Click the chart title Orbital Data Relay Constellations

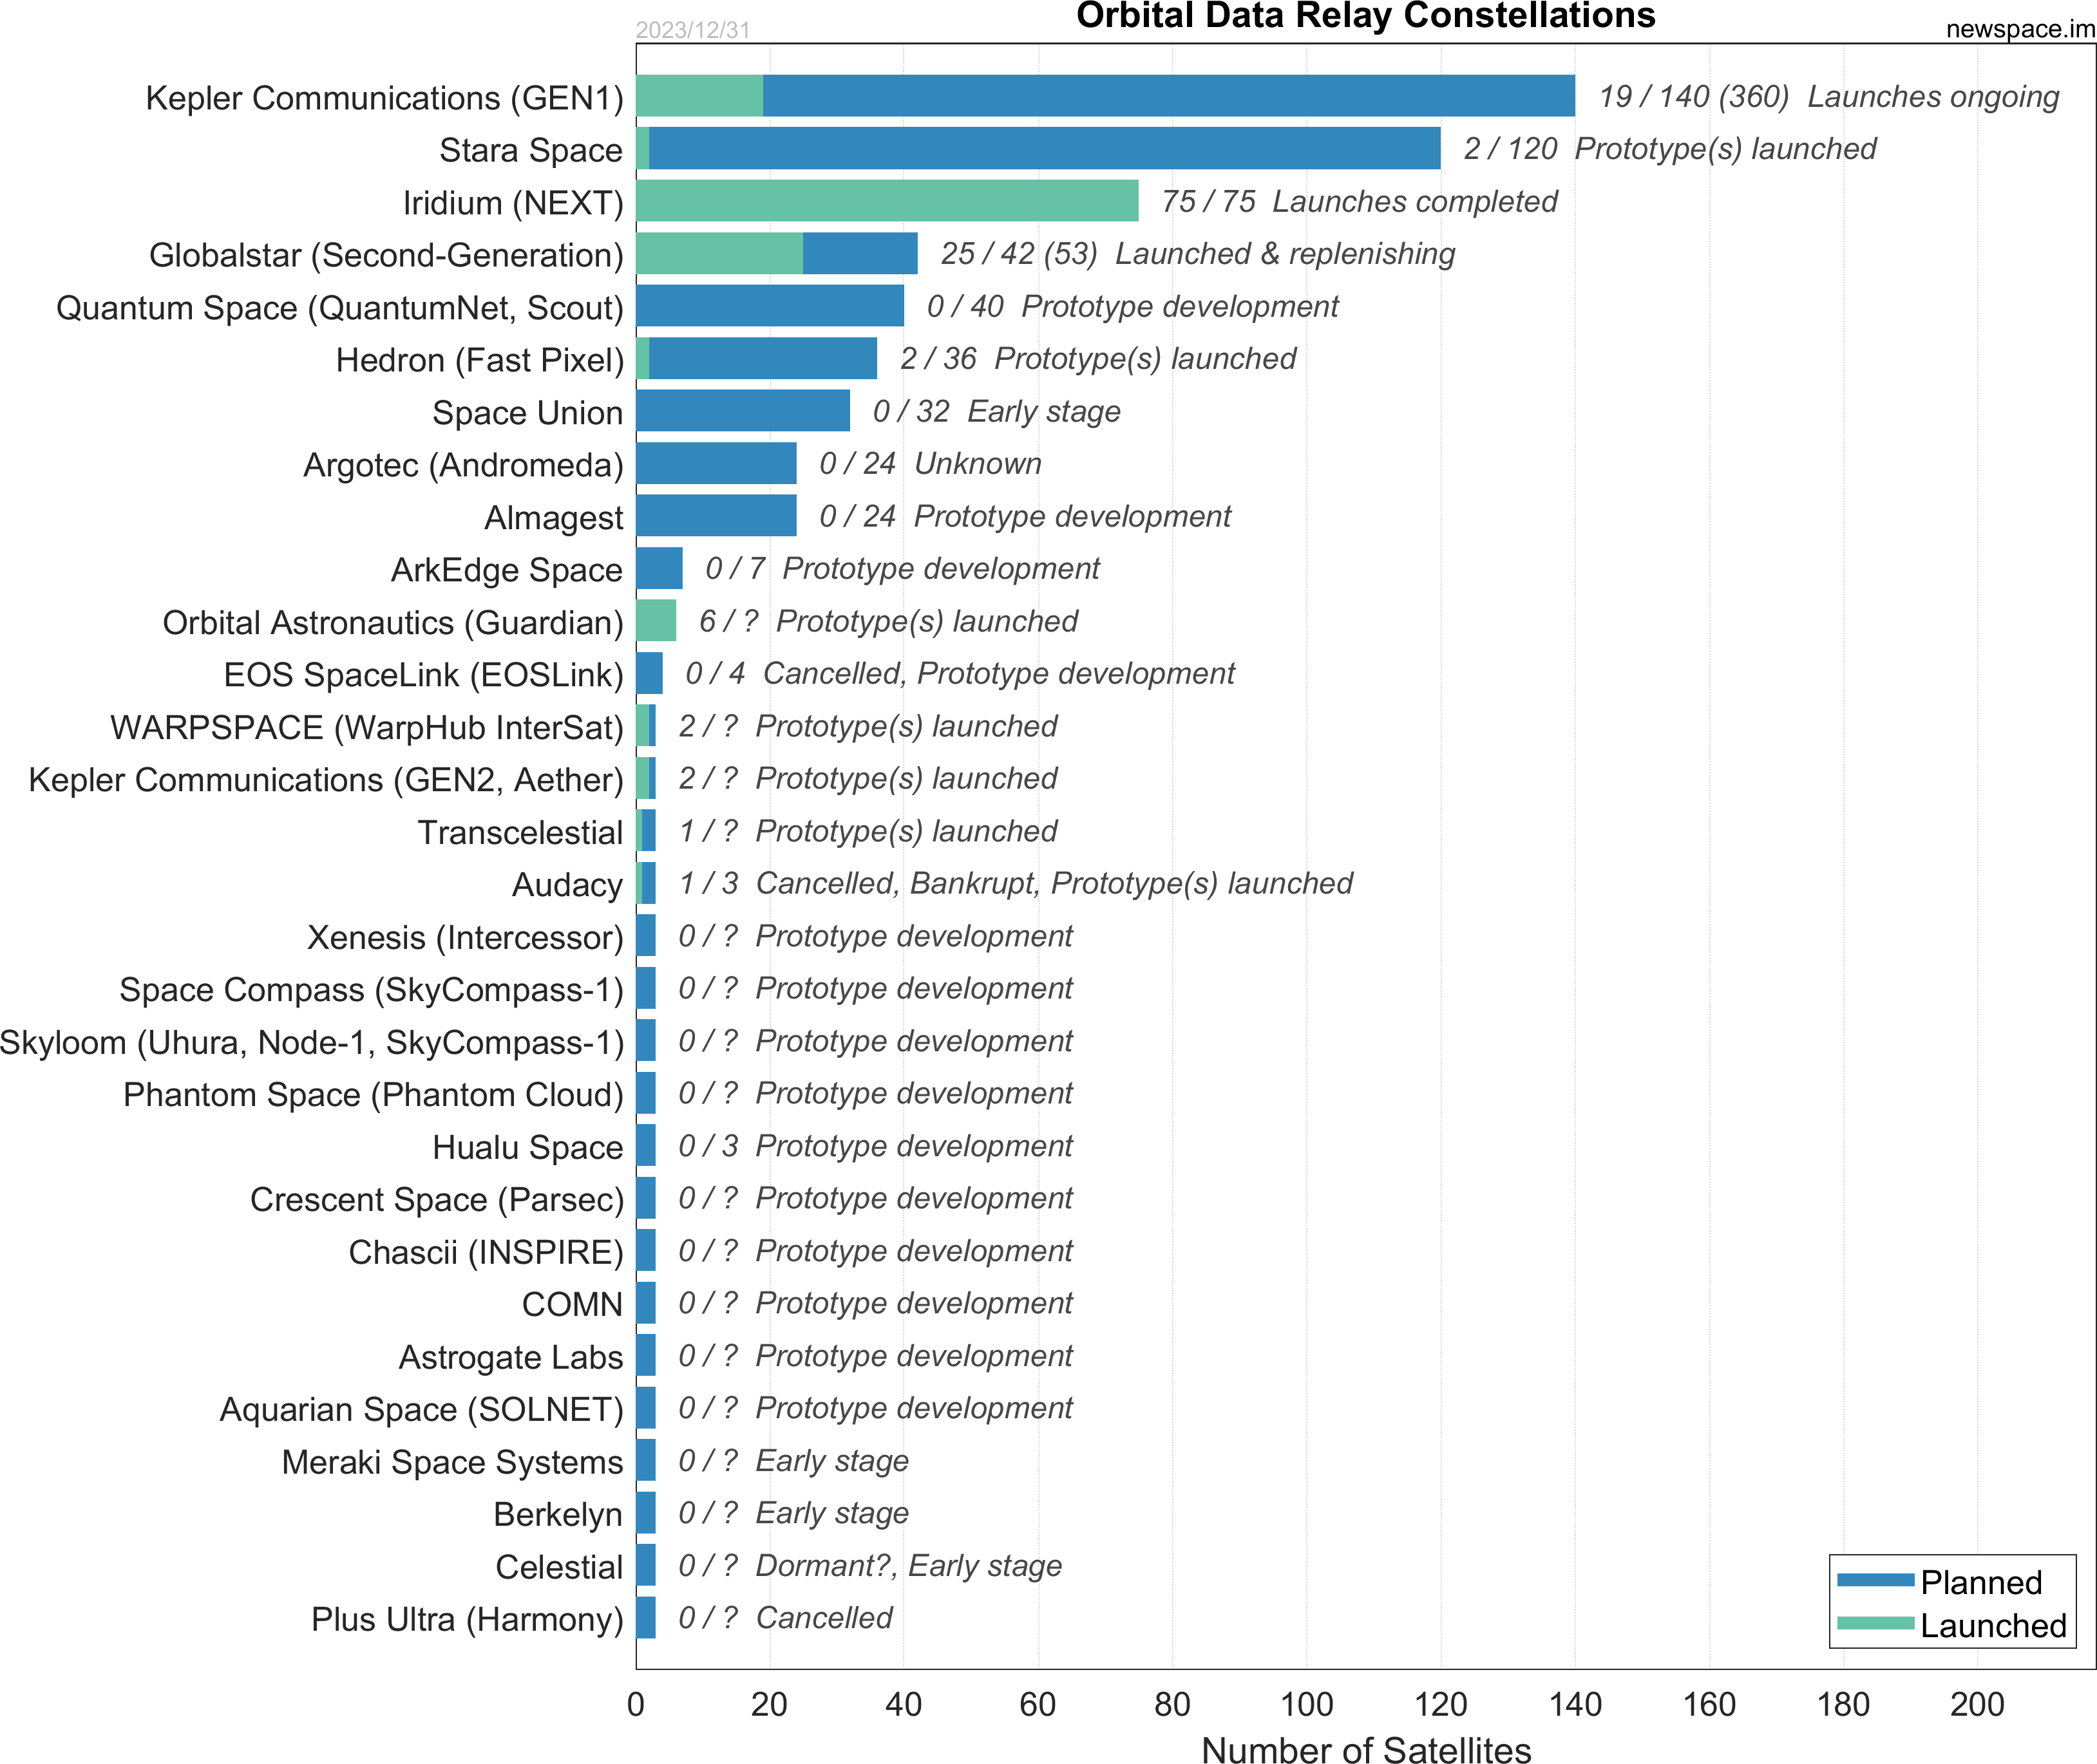click(1365, 16)
